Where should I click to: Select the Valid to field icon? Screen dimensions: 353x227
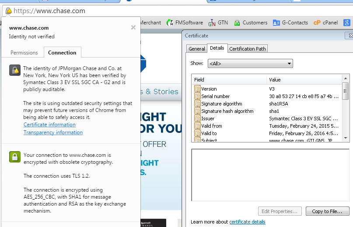(x=197, y=133)
